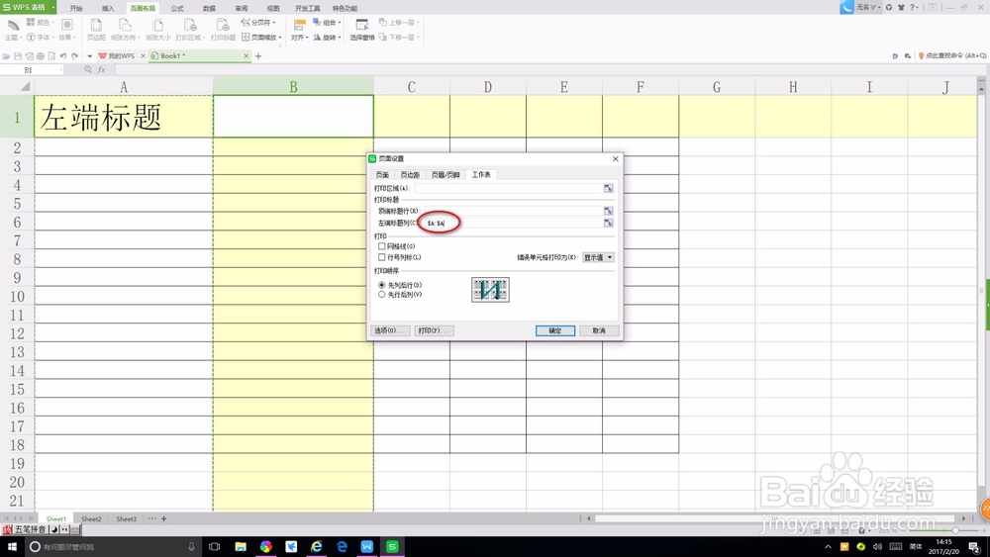
Task: Click the 对齐 align icon
Action: pyautogui.click(x=299, y=25)
